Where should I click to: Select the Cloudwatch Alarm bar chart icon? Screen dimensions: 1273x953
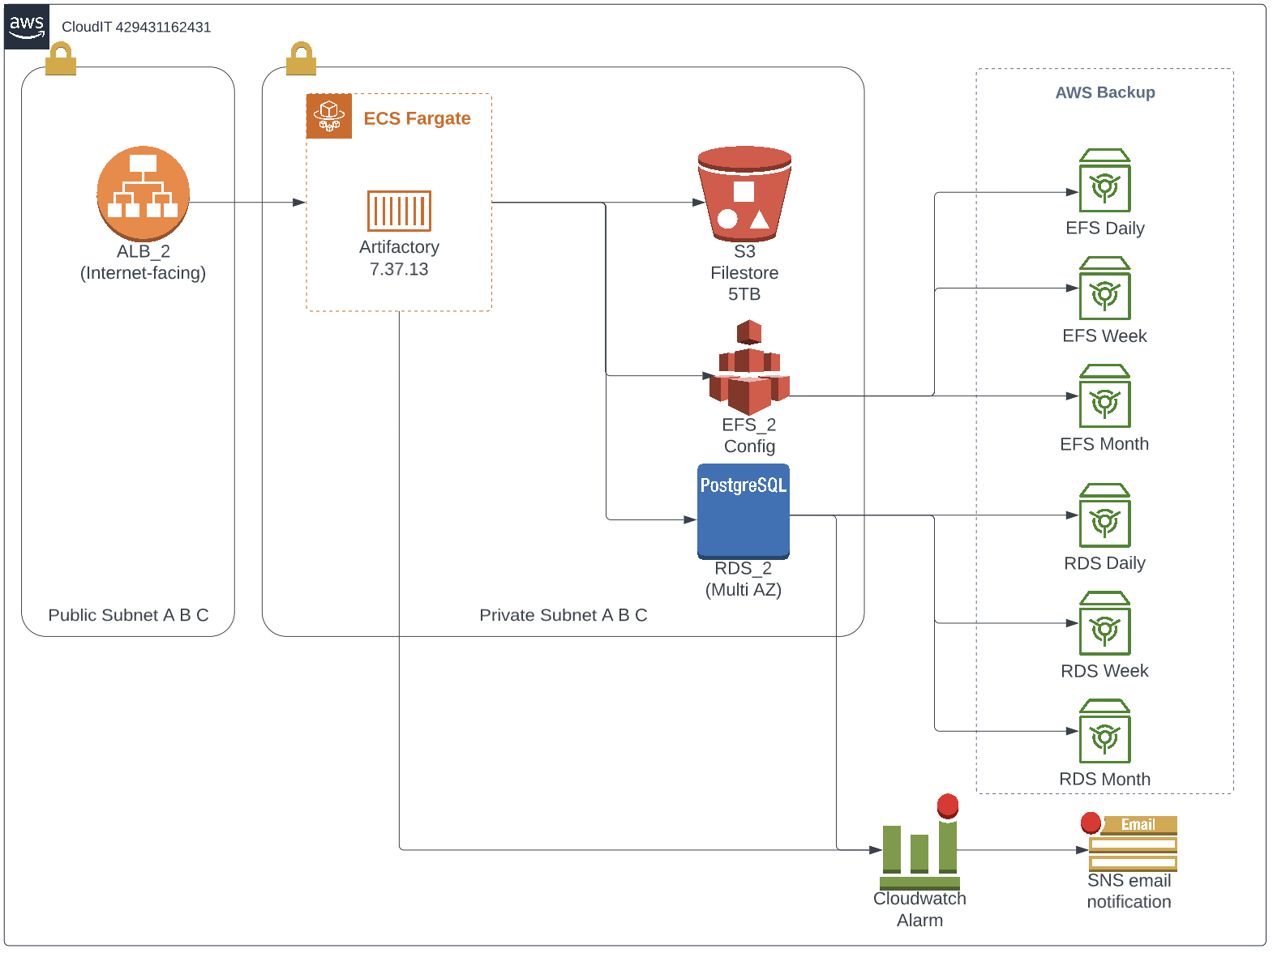[920, 842]
